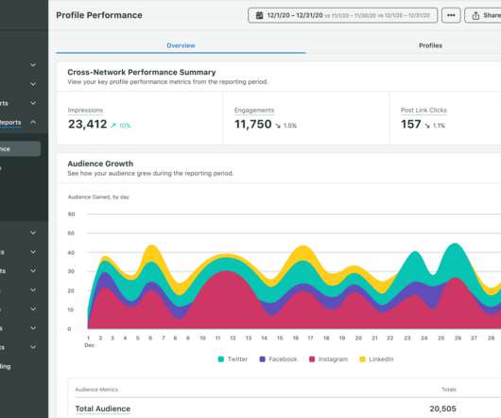The width and height of the screenshot is (501, 418).
Task: Click the Facebook legend label
Action: [283, 359]
